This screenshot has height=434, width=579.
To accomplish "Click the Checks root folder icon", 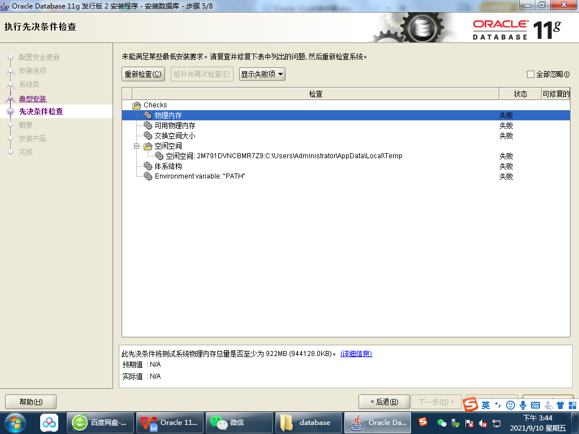I will click(137, 106).
